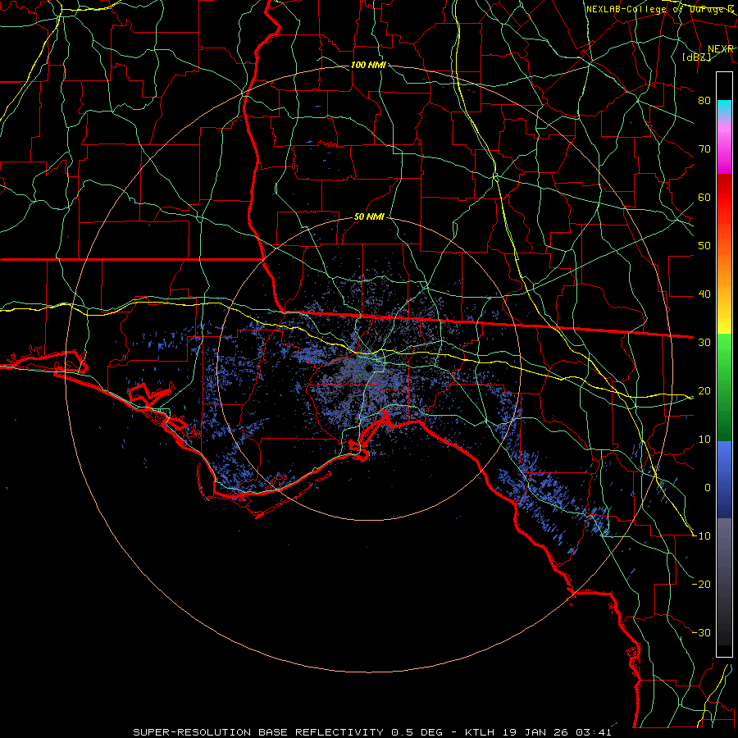Viewport: 738px width, 738px height.
Task: Click the 30 value on the dBZ scale
Action: [x=704, y=343]
